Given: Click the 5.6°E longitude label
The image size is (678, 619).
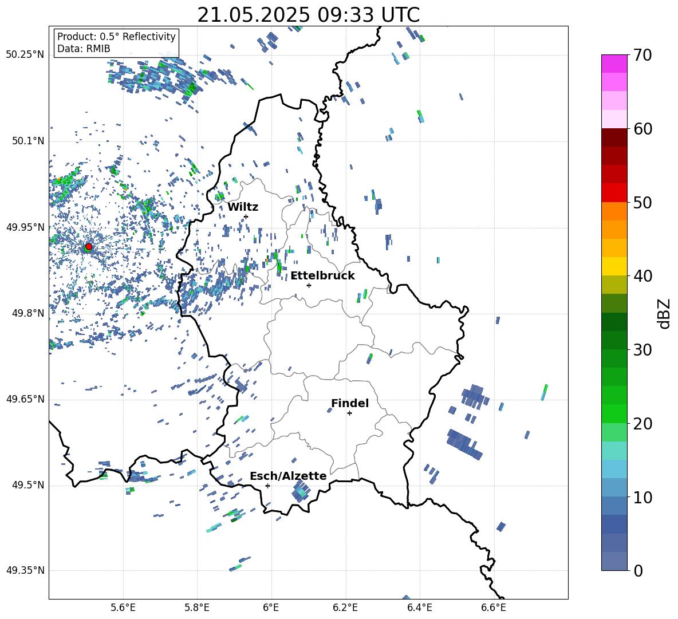Looking at the screenshot, I should [x=123, y=608].
